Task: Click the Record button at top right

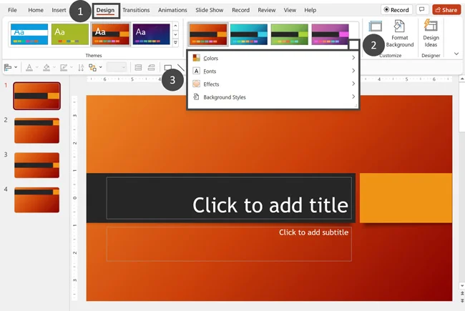Action: 396,10
